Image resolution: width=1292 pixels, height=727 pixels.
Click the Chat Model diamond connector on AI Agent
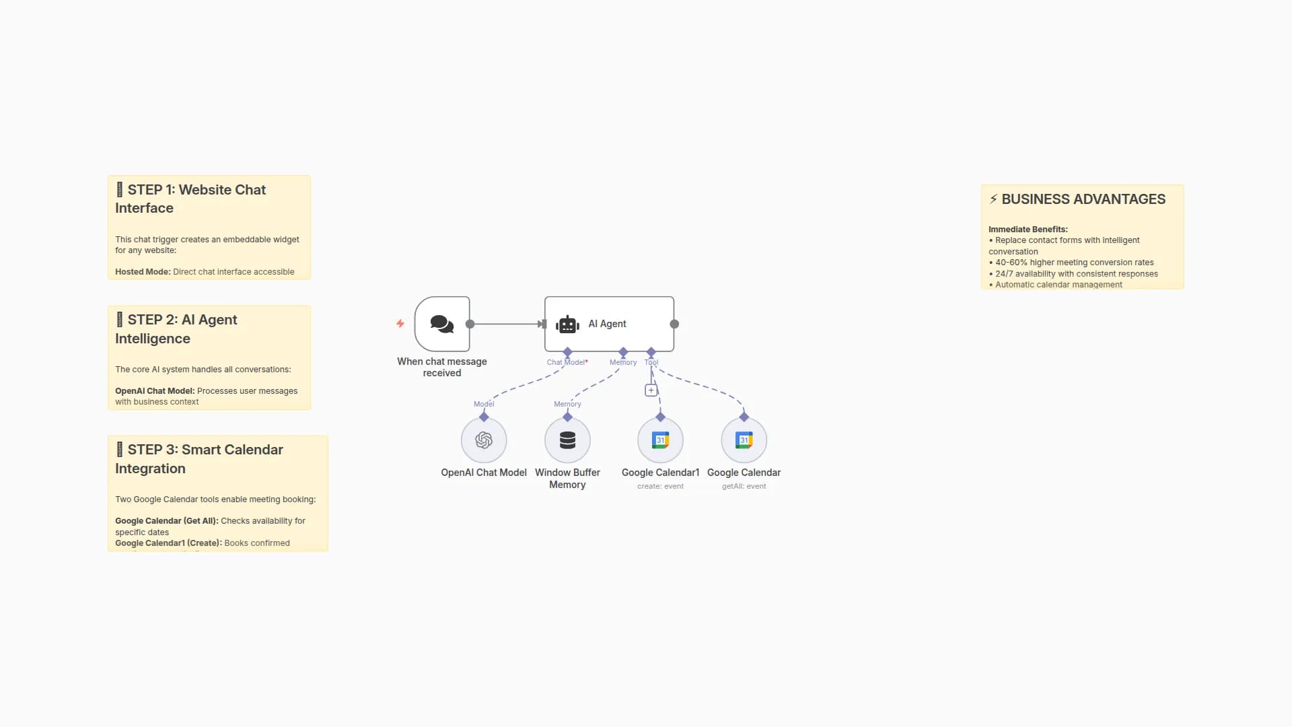point(567,352)
